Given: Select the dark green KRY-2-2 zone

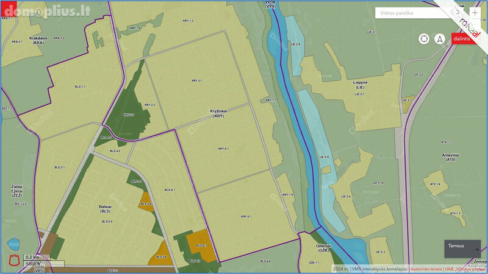Looking at the screenshot, I should tap(128, 115).
